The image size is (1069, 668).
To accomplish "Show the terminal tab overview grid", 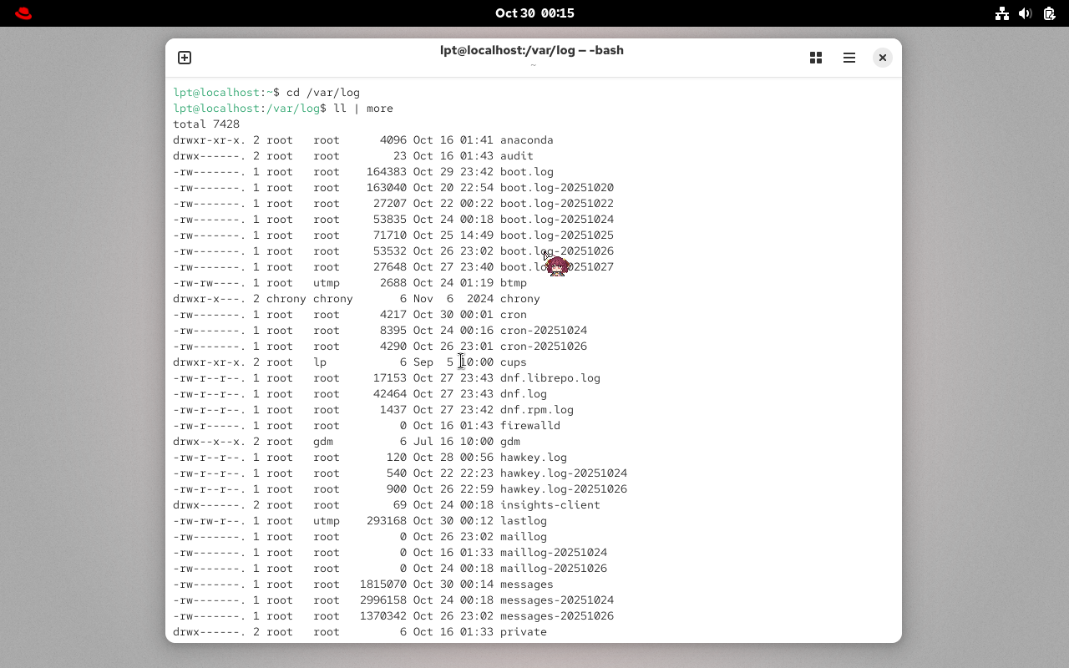I will click(x=816, y=58).
